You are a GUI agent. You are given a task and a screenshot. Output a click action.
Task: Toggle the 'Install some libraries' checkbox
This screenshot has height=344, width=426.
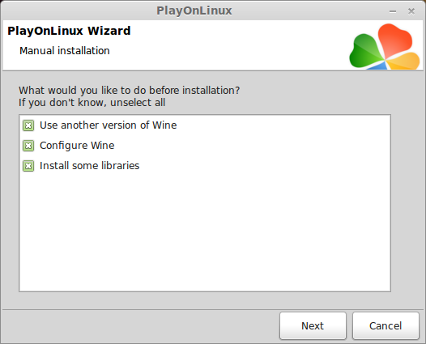(x=28, y=166)
